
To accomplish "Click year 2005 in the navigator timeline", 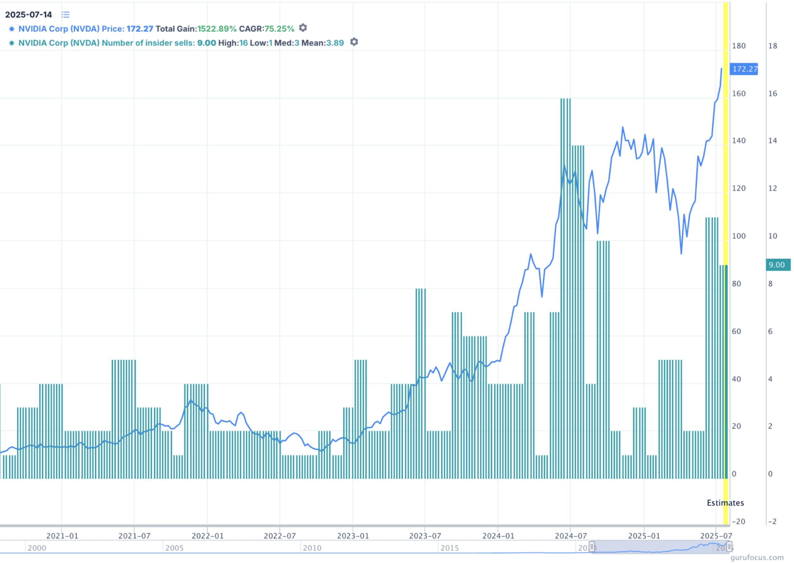I will click(174, 548).
